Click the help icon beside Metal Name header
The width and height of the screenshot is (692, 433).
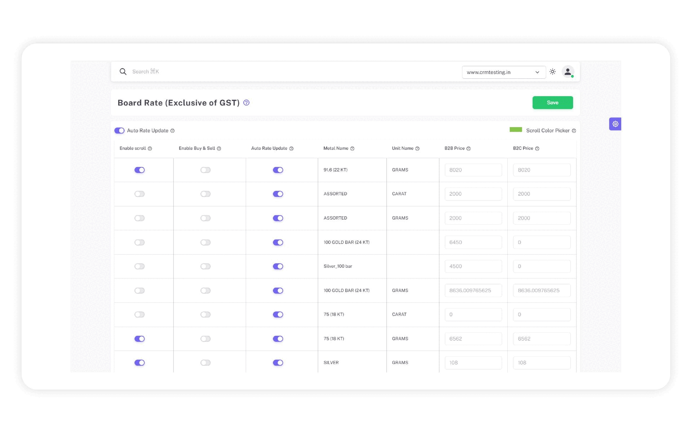(352, 149)
